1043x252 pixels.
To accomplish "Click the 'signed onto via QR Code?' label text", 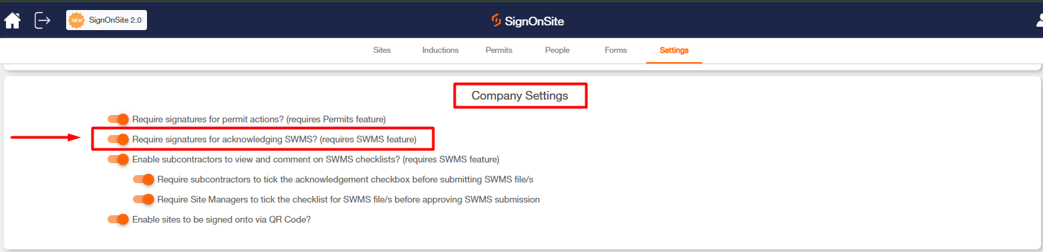I will point(261,219).
